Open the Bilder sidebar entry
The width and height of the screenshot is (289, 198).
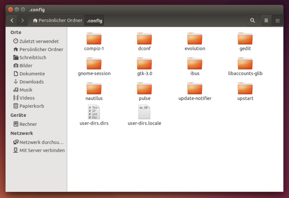[x=26, y=65]
